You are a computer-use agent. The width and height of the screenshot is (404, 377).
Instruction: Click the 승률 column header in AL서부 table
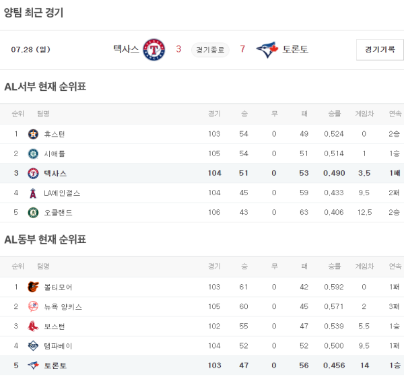pos(334,113)
